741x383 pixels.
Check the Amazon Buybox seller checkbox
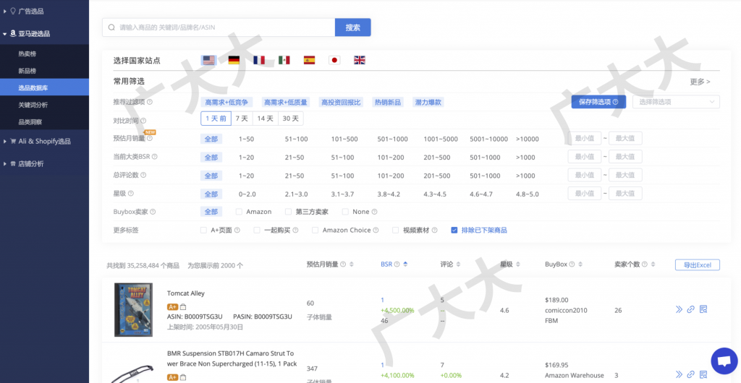239,212
